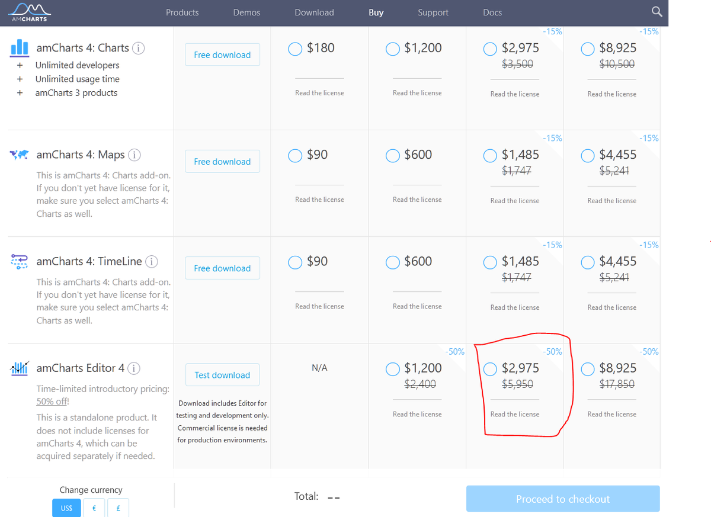
Task: Read the license under $90 Maps price
Action: (319, 200)
